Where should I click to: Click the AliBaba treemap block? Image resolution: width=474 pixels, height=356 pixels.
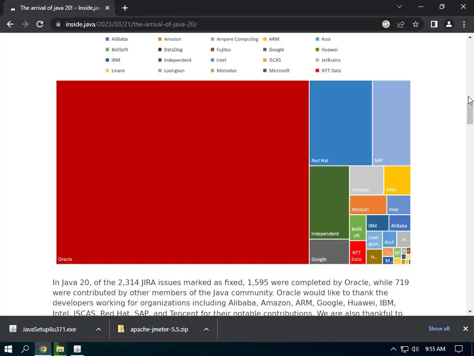[x=399, y=223]
